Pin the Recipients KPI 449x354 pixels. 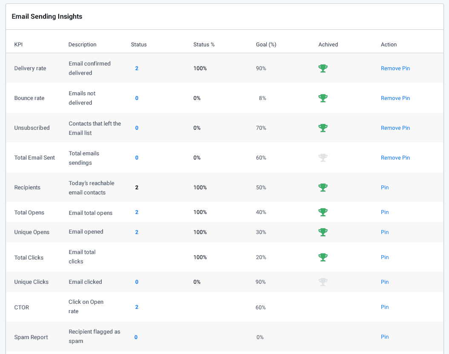(x=385, y=187)
